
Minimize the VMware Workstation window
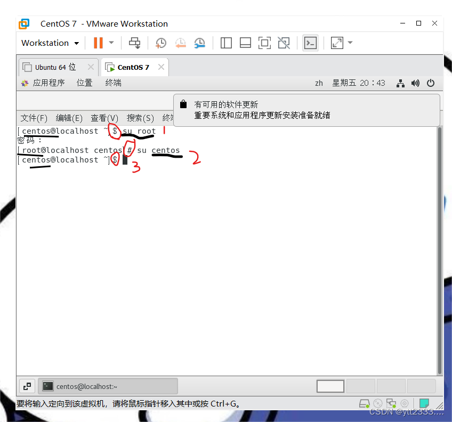pos(403,23)
